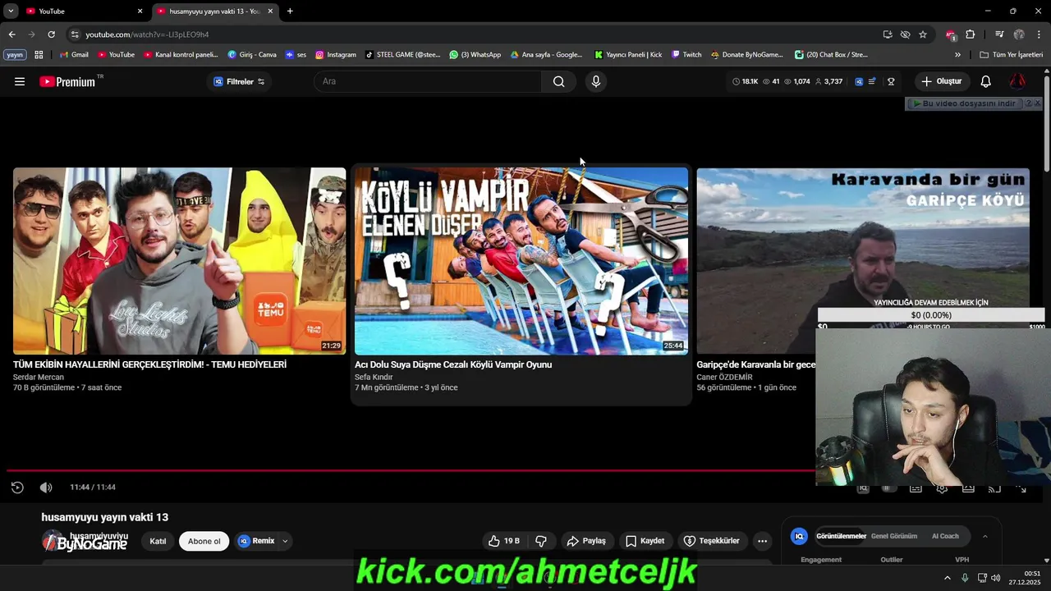Visit Sefa Kındır channel link
This screenshot has width=1051, height=591.
(x=374, y=378)
